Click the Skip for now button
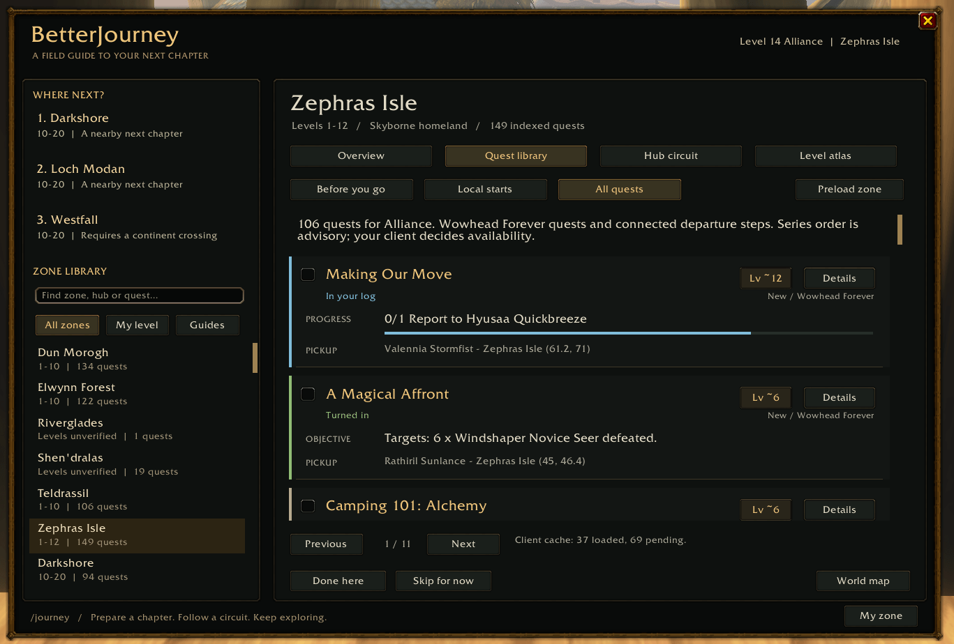 tap(443, 581)
